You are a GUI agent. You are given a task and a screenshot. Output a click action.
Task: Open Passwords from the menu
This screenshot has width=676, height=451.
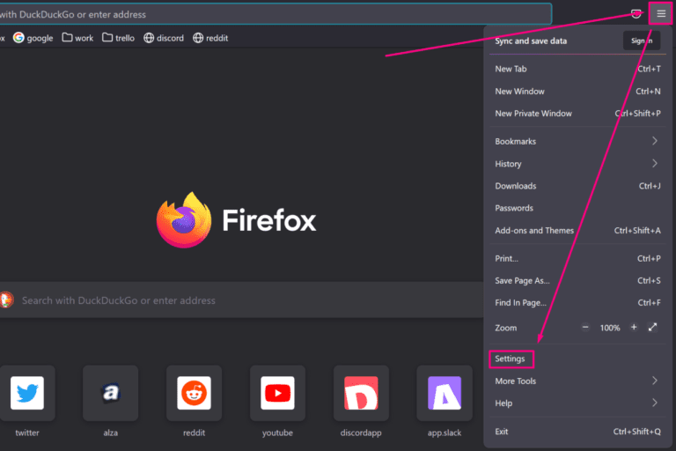(577, 208)
